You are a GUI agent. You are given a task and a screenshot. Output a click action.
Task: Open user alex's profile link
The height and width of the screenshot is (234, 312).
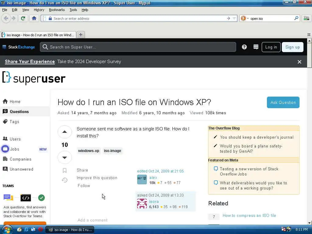click(x=153, y=177)
